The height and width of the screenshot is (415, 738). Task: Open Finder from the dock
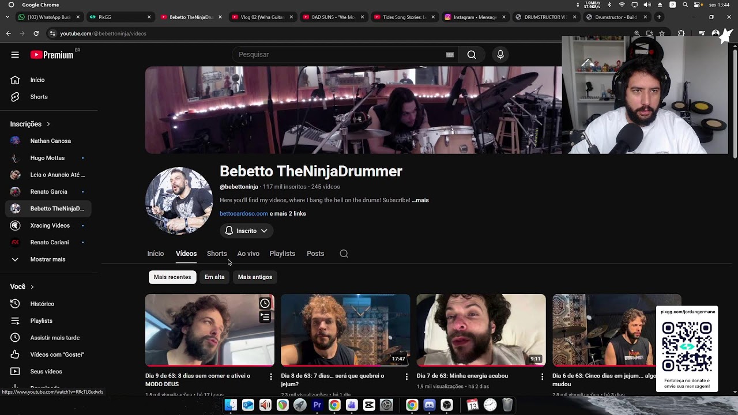231,405
